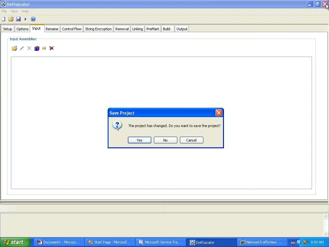Click scroll up arrow in bottom output pane
This screenshot has width=329, height=247.
point(326,216)
